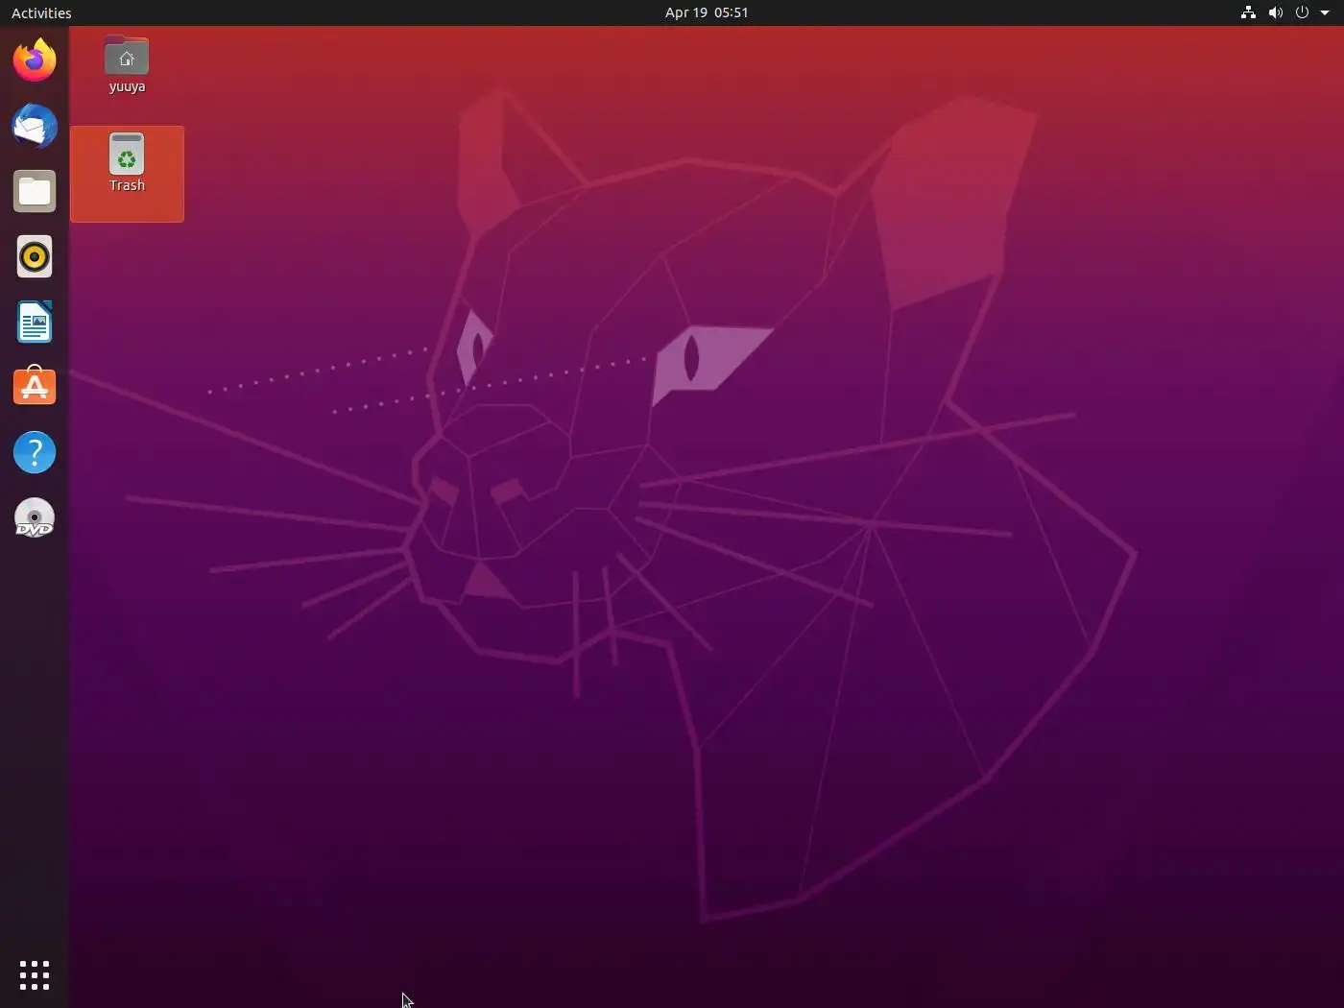The height and width of the screenshot is (1008, 1344).
Task: Expand the system menu arrow
Action: point(1325,12)
